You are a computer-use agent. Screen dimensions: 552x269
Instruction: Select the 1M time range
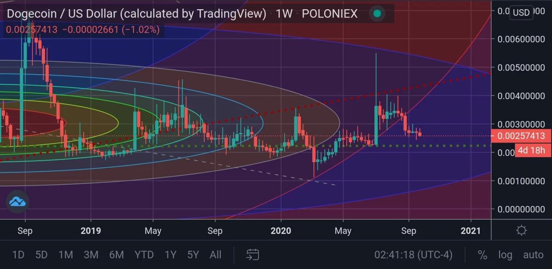pyautogui.click(x=66, y=254)
